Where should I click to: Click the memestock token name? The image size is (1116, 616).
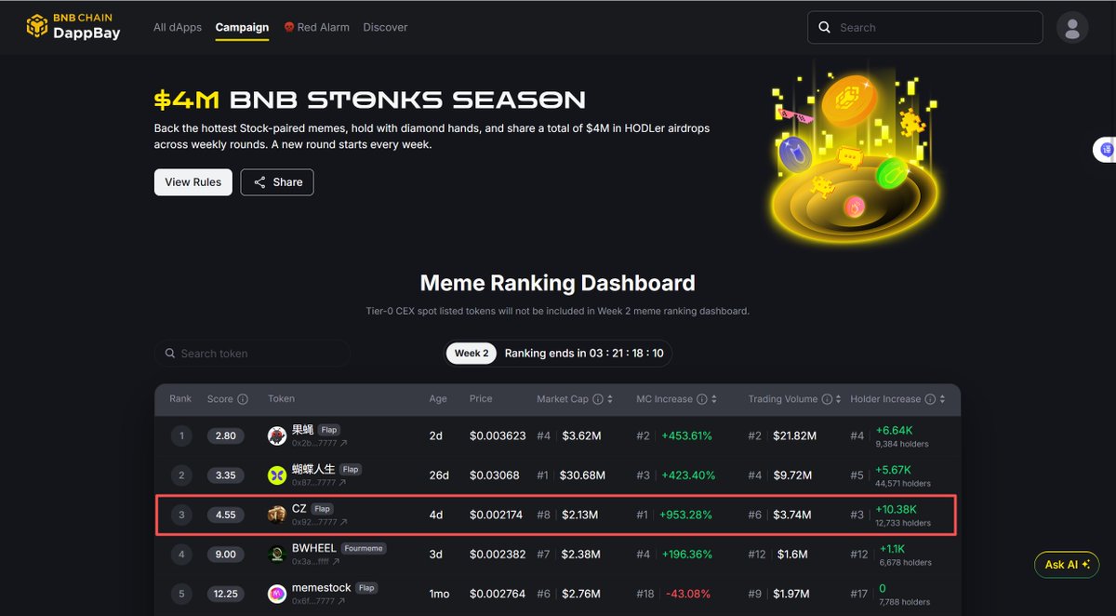pyautogui.click(x=321, y=588)
